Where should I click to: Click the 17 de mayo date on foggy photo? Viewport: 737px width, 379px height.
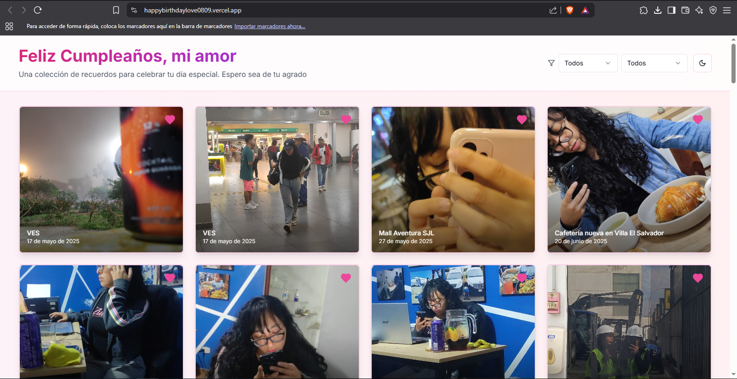pos(53,241)
